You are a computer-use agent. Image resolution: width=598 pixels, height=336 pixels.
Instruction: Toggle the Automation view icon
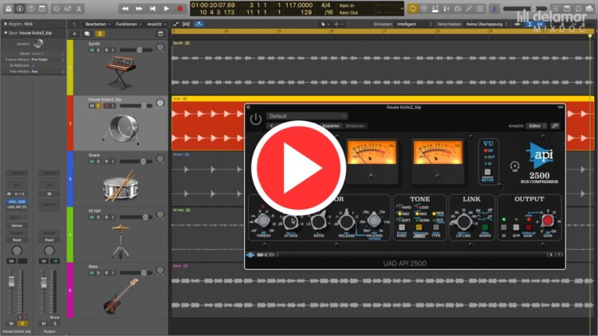176,24
